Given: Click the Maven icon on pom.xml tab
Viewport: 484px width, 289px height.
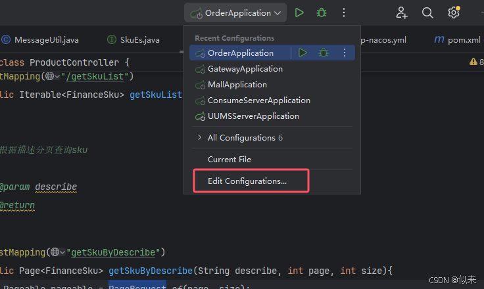Looking at the screenshot, I should pos(439,39).
